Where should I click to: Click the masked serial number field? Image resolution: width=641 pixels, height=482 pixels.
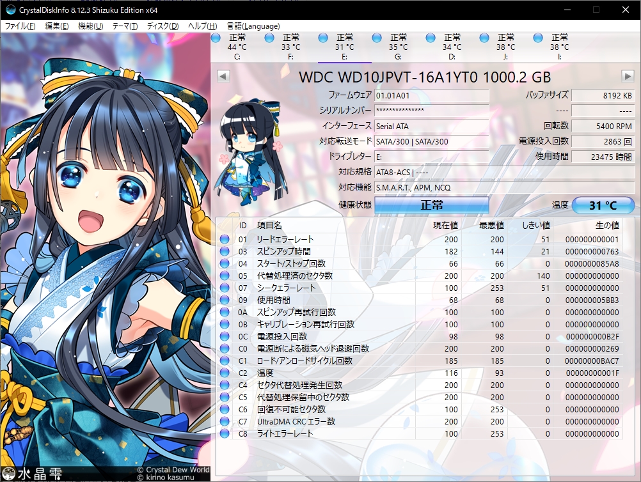(432, 111)
